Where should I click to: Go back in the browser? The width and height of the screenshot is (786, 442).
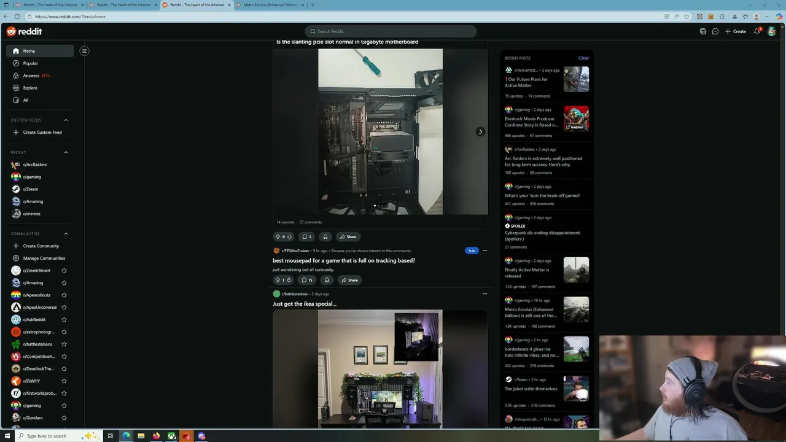point(6,17)
